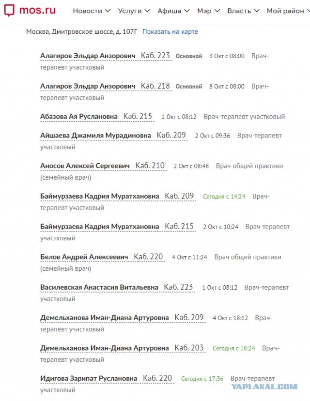Choose Демельханова Иман-Диана Артуровна in Каб. 209

pyautogui.click(x=104, y=318)
